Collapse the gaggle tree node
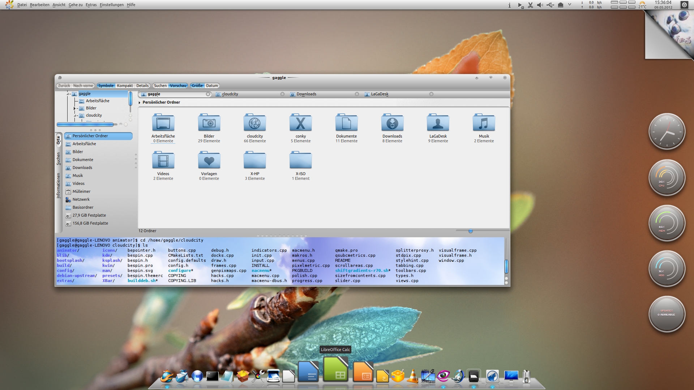 (68, 94)
